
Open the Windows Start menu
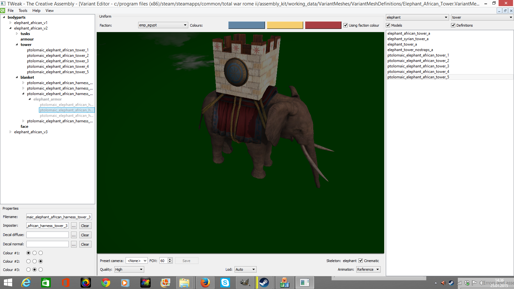[8, 283]
